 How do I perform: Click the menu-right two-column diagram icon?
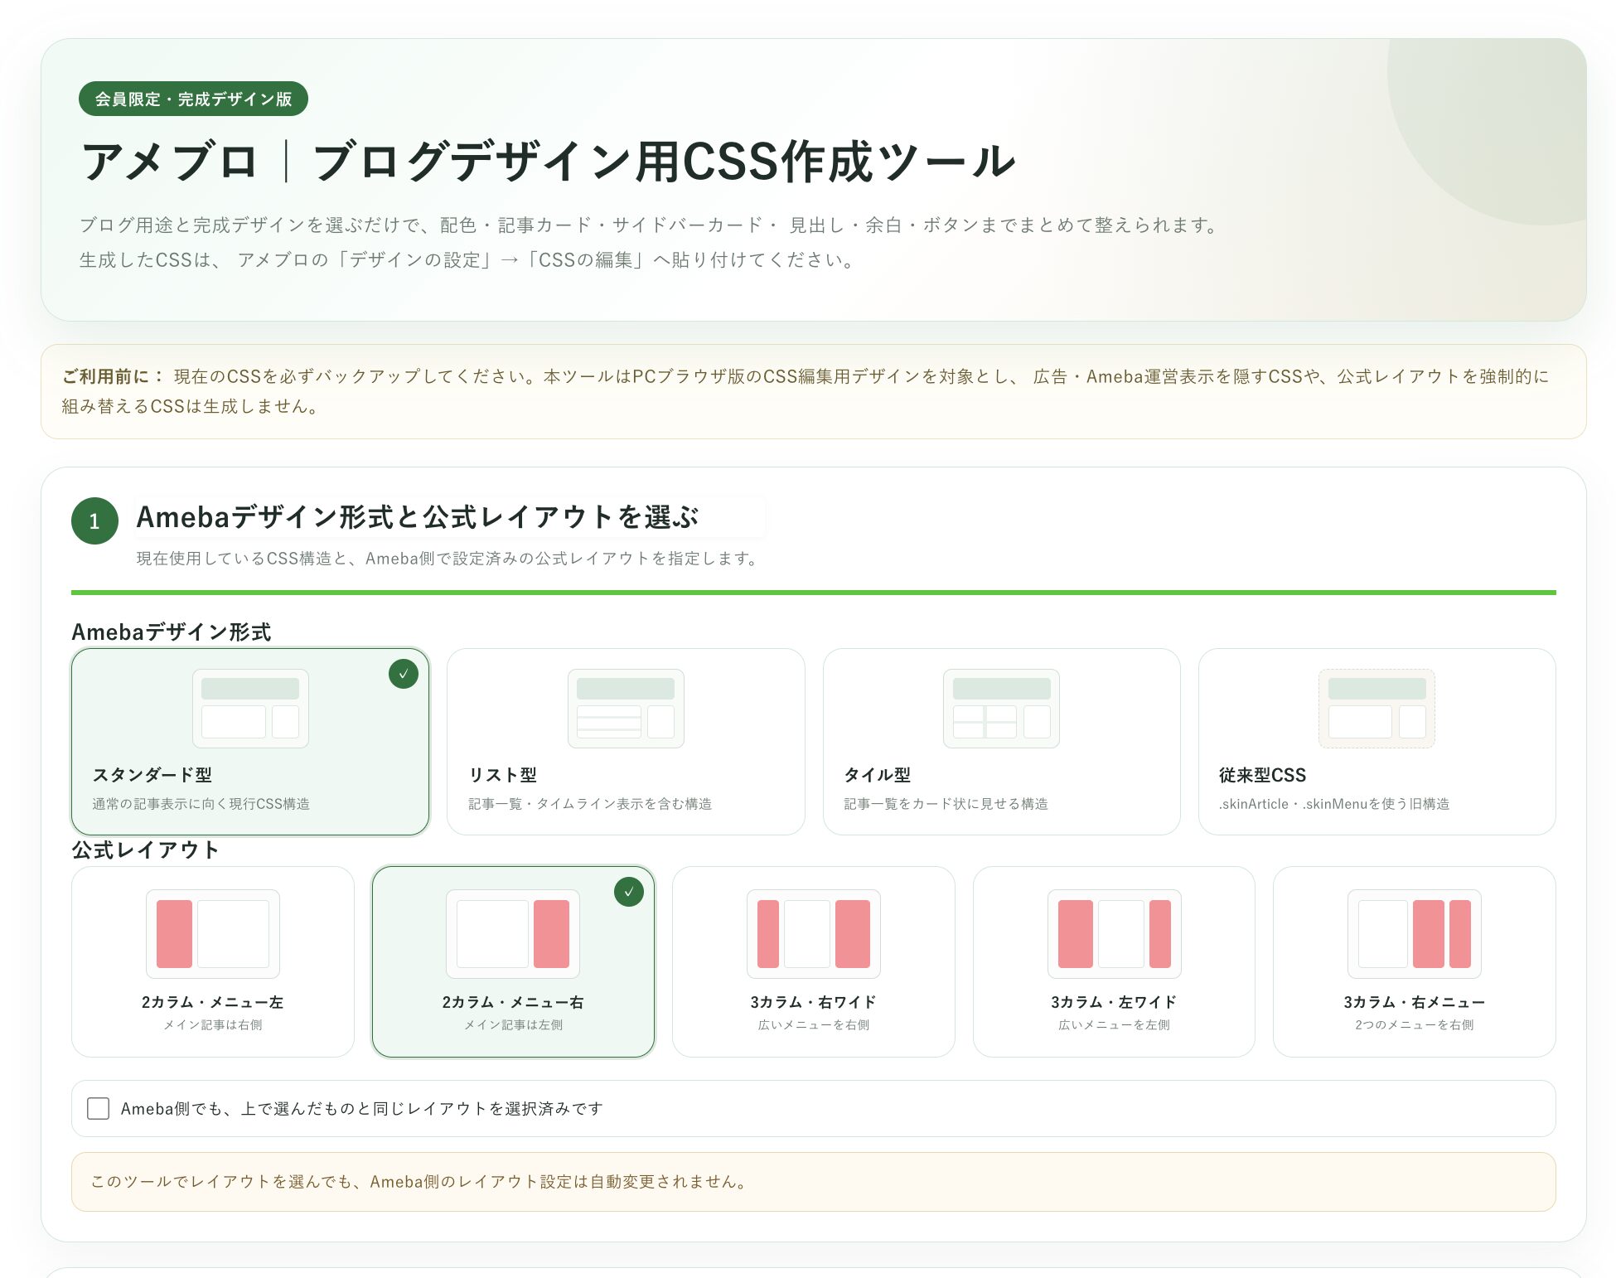[513, 934]
